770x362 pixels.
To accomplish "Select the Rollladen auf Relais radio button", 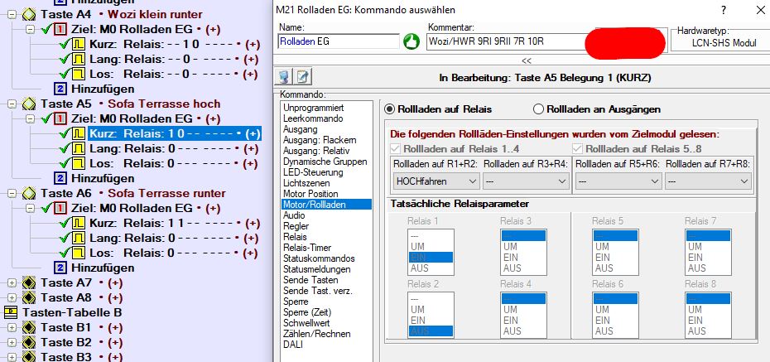I will (391, 109).
